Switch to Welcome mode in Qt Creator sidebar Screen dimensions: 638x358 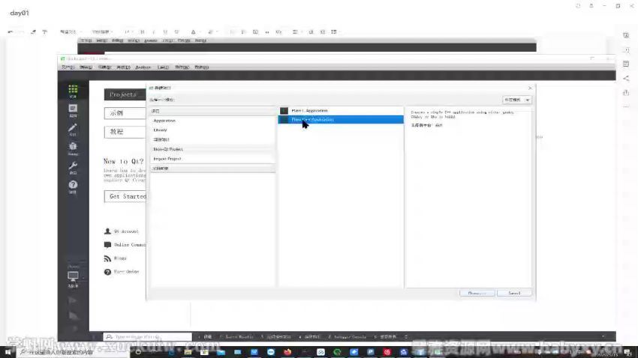click(x=73, y=91)
